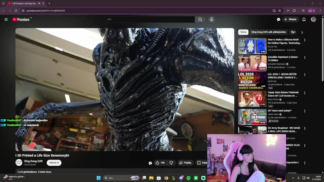The height and width of the screenshot is (182, 324).
Task: Click the install-app icon in the address bar
Action: 274,11
